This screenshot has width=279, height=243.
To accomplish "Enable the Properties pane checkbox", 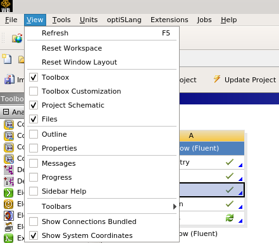I will [x=34, y=148].
